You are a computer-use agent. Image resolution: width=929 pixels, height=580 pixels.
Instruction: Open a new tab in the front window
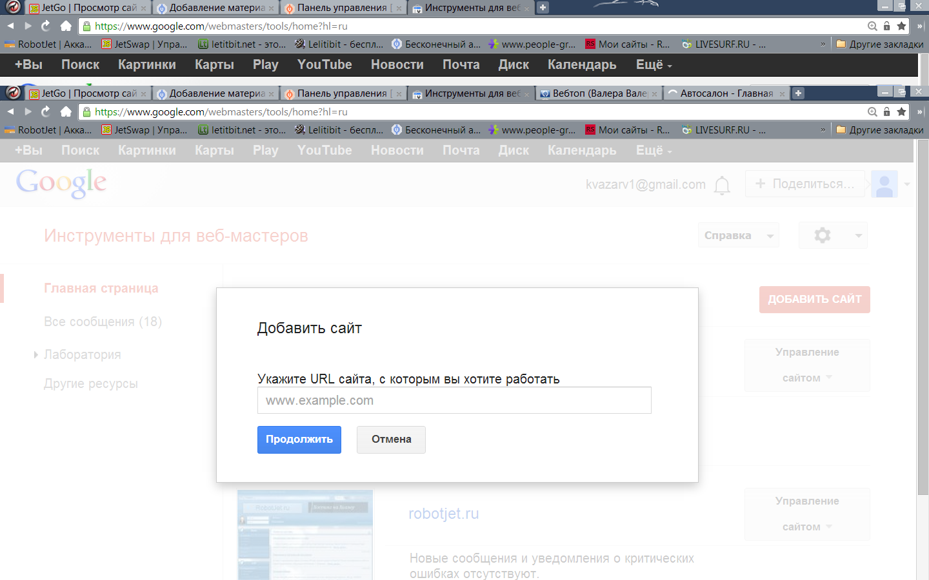tap(798, 93)
